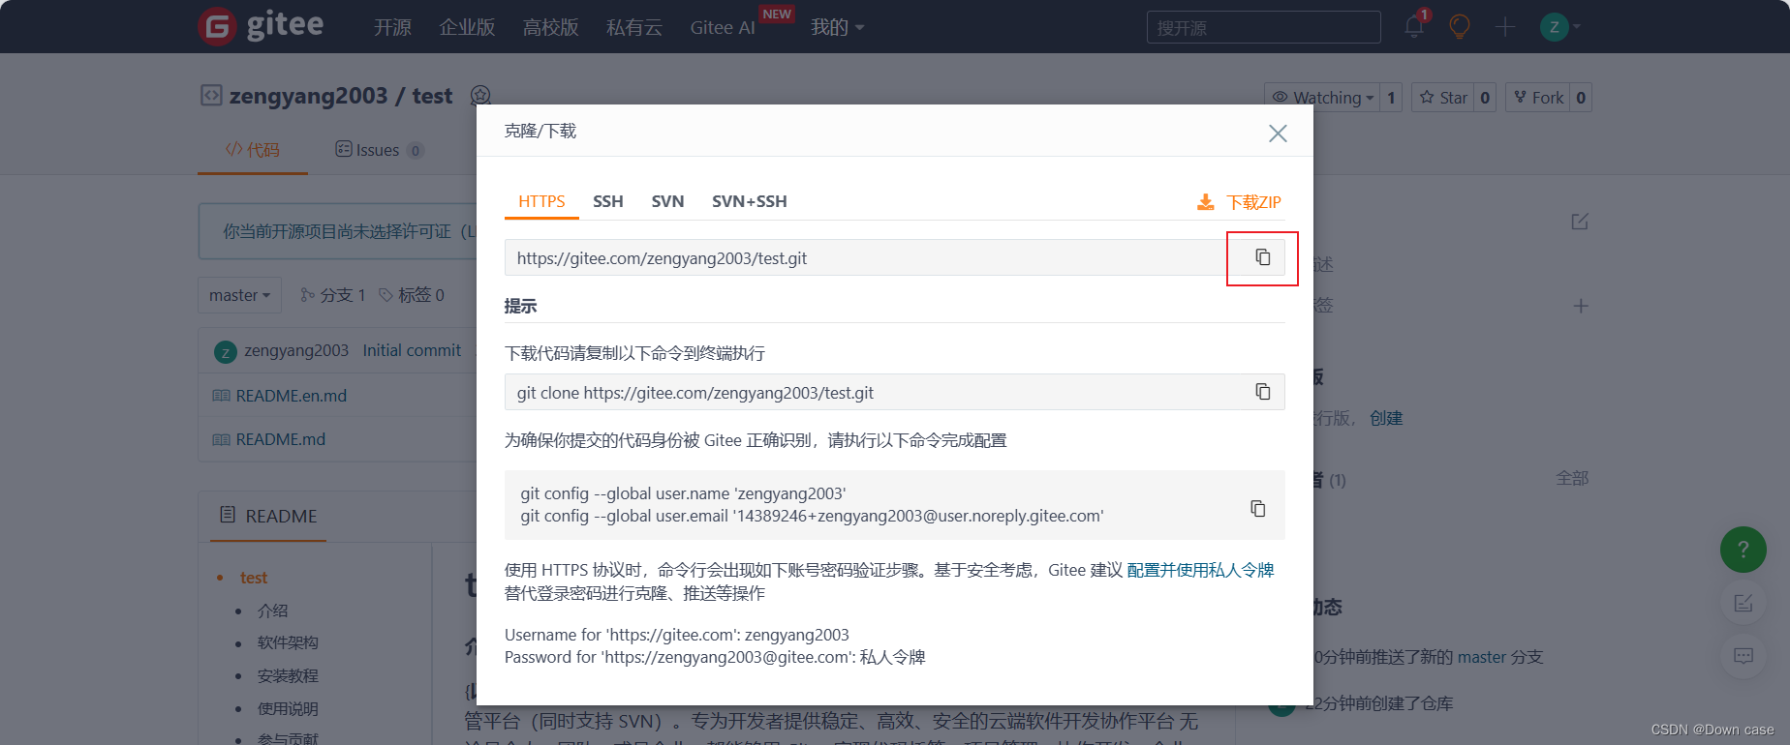Image resolution: width=1790 pixels, height=745 pixels.
Task: Click the test repository name in title
Action: (x=432, y=96)
